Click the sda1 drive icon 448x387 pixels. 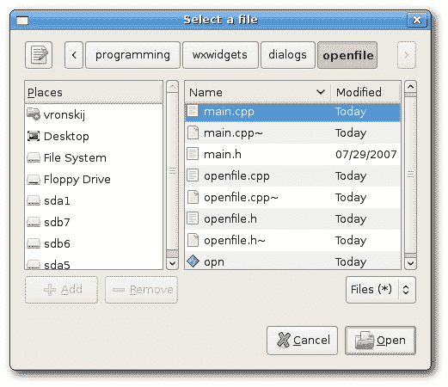tap(34, 200)
